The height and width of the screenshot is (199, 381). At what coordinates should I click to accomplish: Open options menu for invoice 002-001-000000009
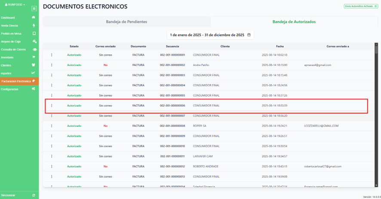(52, 136)
